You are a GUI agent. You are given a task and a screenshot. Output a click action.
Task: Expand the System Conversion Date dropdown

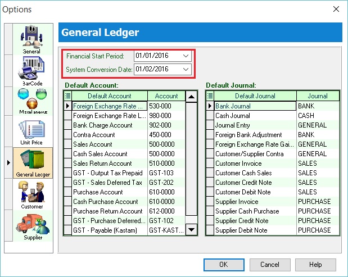click(x=186, y=69)
